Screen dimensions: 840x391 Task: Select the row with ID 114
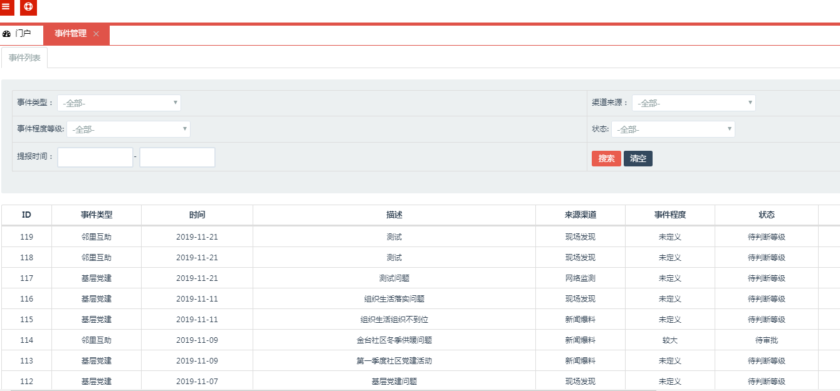(x=26, y=340)
